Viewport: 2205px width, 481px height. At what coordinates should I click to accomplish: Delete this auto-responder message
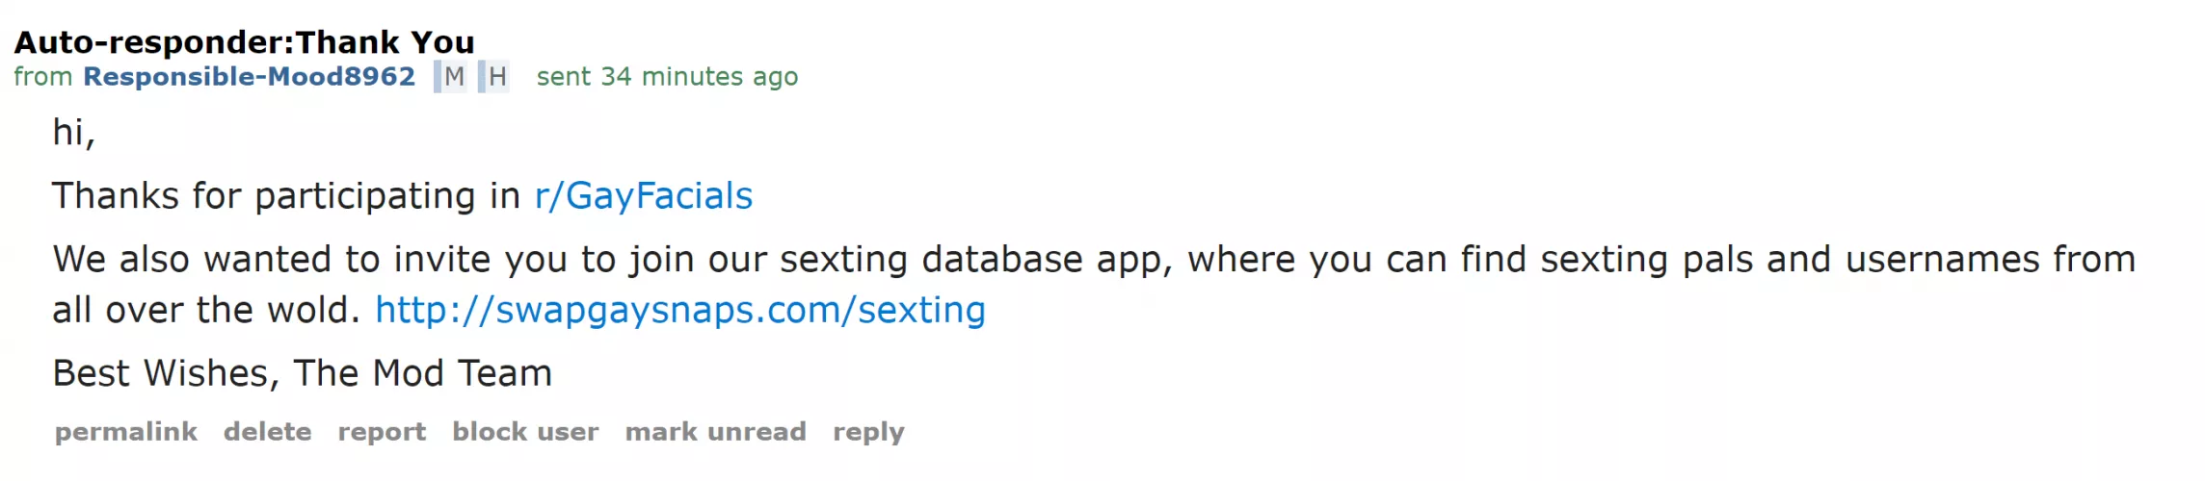[x=267, y=432]
